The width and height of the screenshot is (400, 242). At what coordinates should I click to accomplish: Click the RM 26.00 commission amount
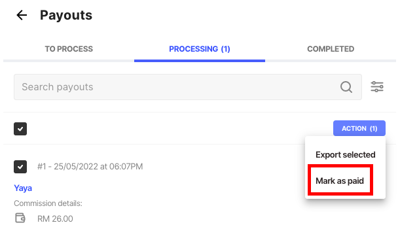pyautogui.click(x=55, y=219)
